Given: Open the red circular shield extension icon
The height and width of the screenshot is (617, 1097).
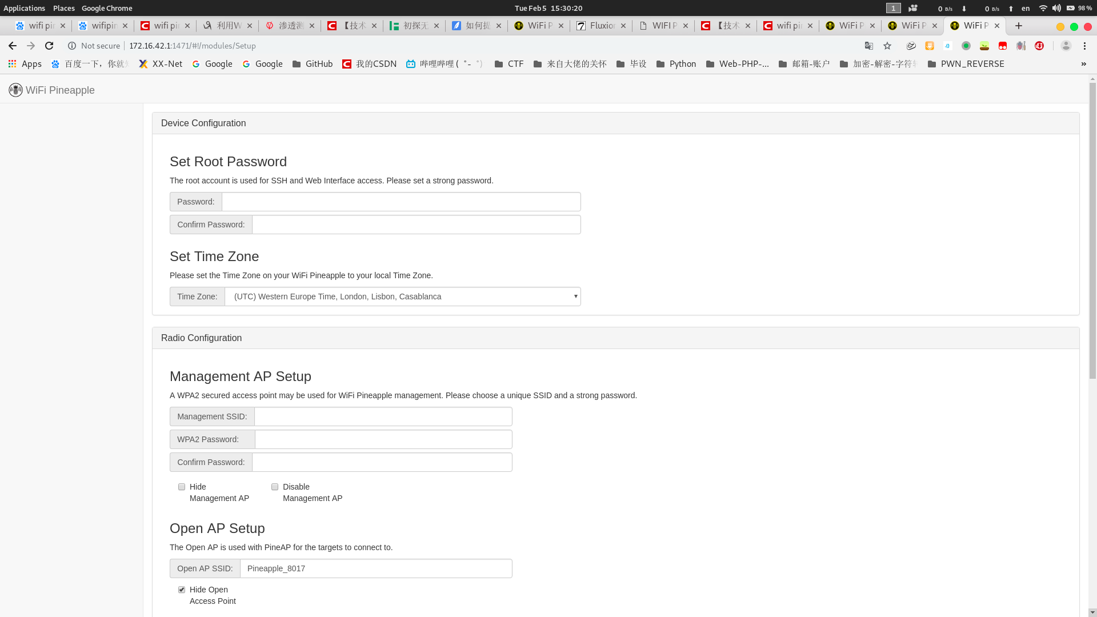Looking at the screenshot, I should [1039, 46].
